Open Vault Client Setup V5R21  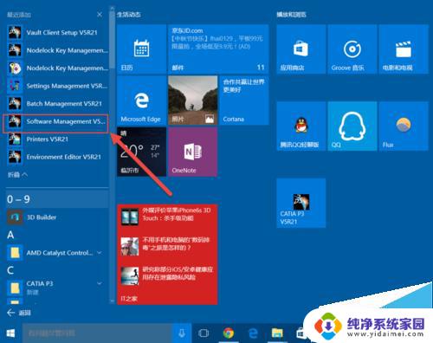click(x=57, y=32)
